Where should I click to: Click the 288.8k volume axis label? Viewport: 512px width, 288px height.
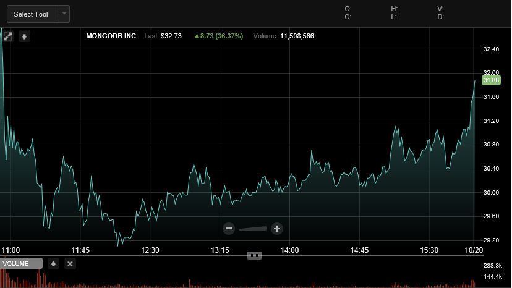[x=493, y=266]
